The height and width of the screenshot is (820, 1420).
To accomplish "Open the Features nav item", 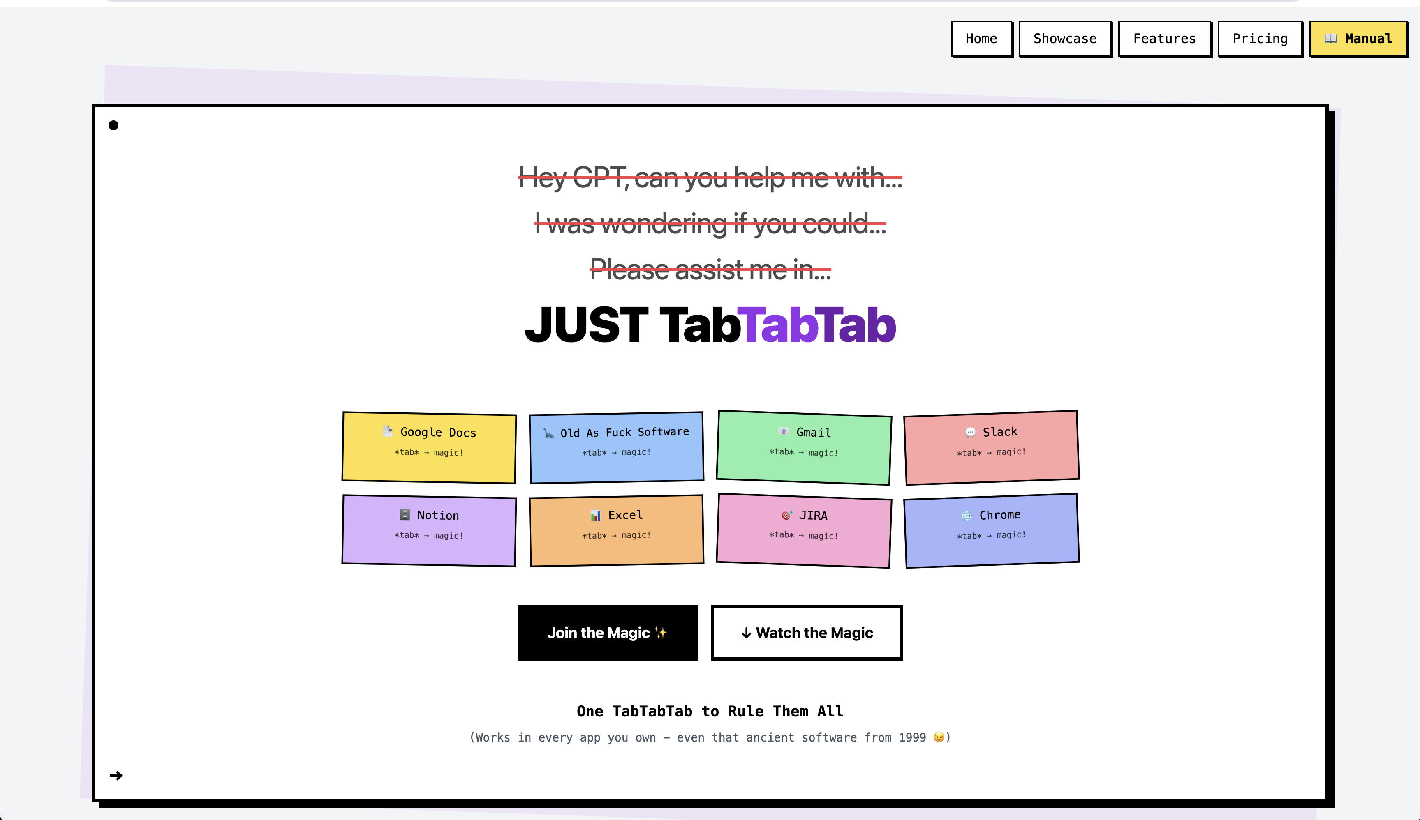I will click(1164, 39).
